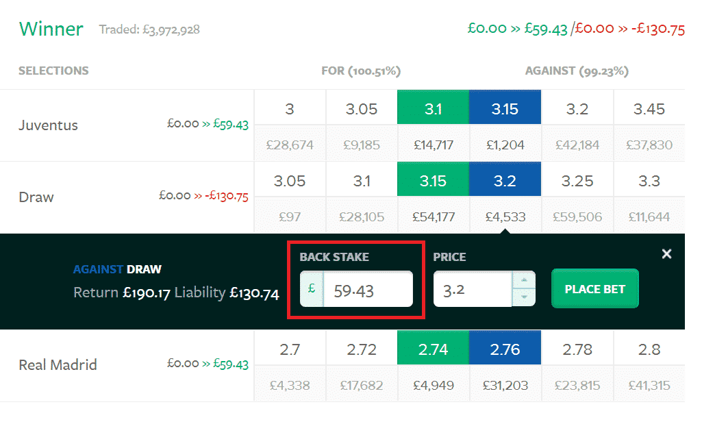Click the Price input field
702x422 pixels.
pos(473,290)
